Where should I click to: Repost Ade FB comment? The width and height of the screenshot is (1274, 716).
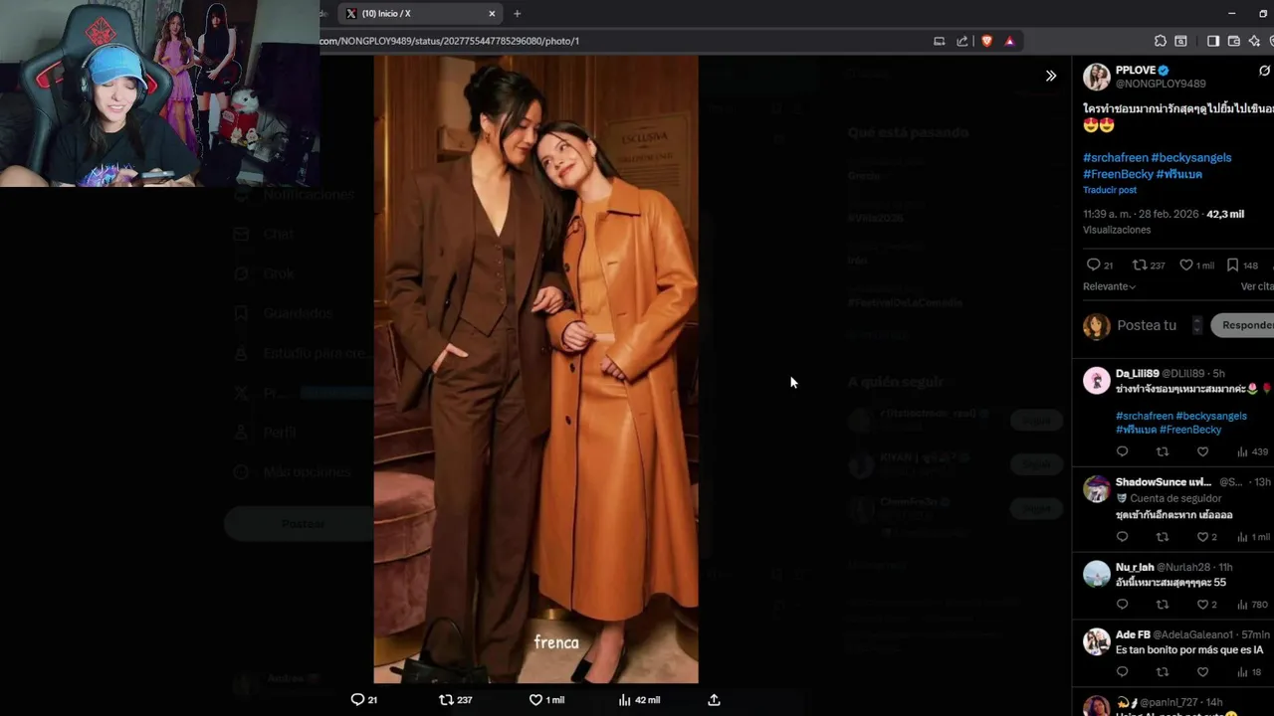click(1162, 672)
